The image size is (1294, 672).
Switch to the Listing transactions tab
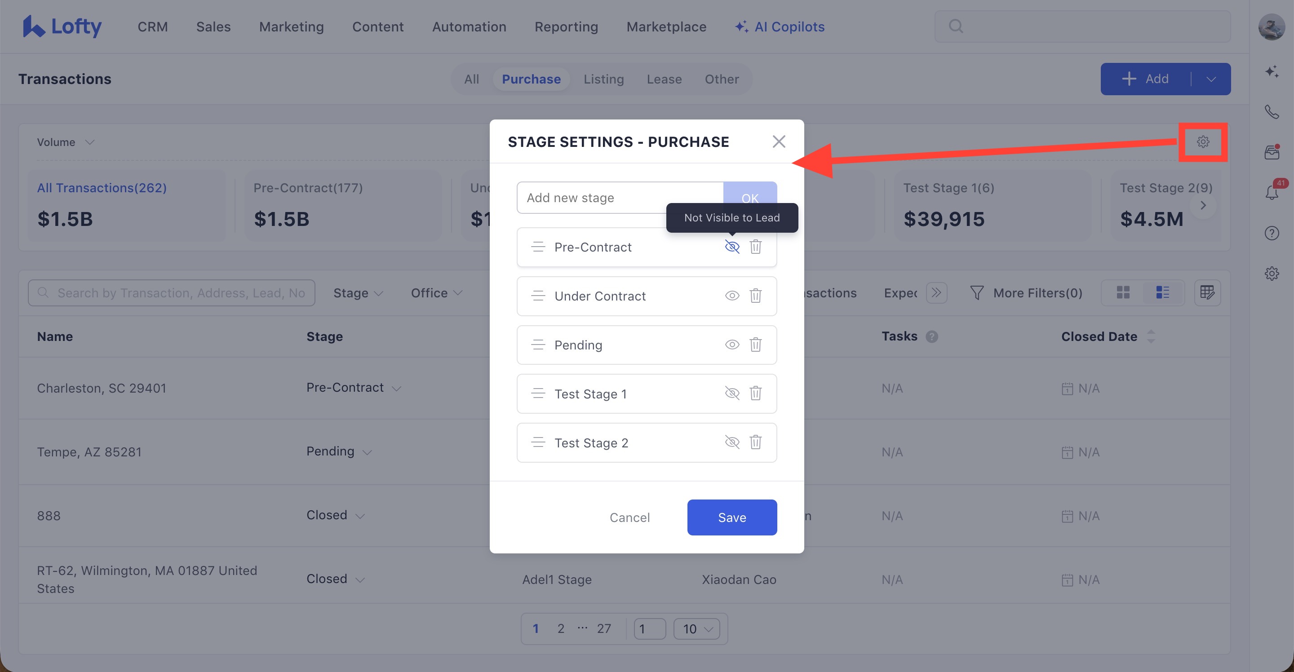coord(603,79)
